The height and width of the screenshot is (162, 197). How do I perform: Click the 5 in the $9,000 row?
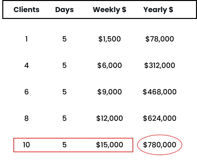(64, 92)
